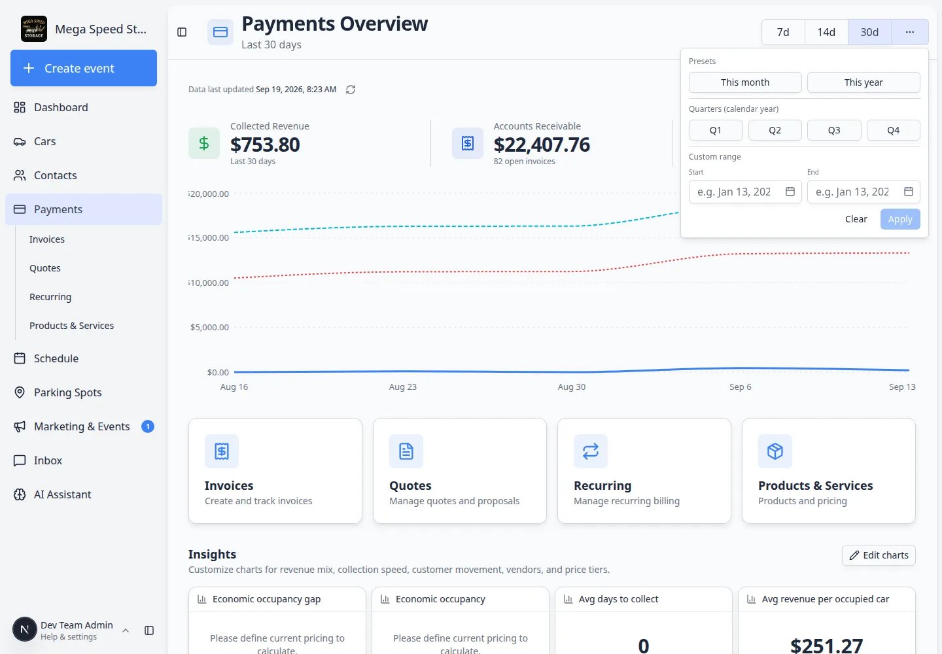The width and height of the screenshot is (942, 654).
Task: Open Parking Spots in the sidebar
Action: 84,392
